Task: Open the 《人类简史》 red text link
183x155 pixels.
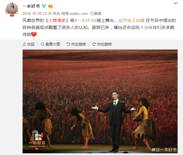Action: [x=57, y=21]
